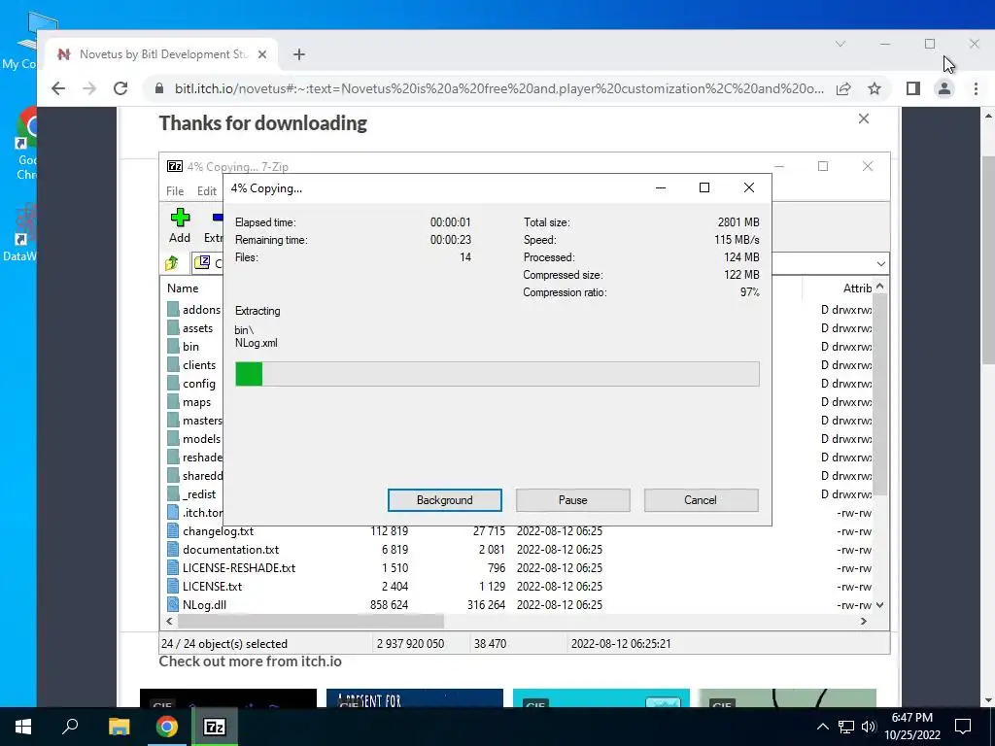Reload the page in Chrome

click(x=120, y=88)
